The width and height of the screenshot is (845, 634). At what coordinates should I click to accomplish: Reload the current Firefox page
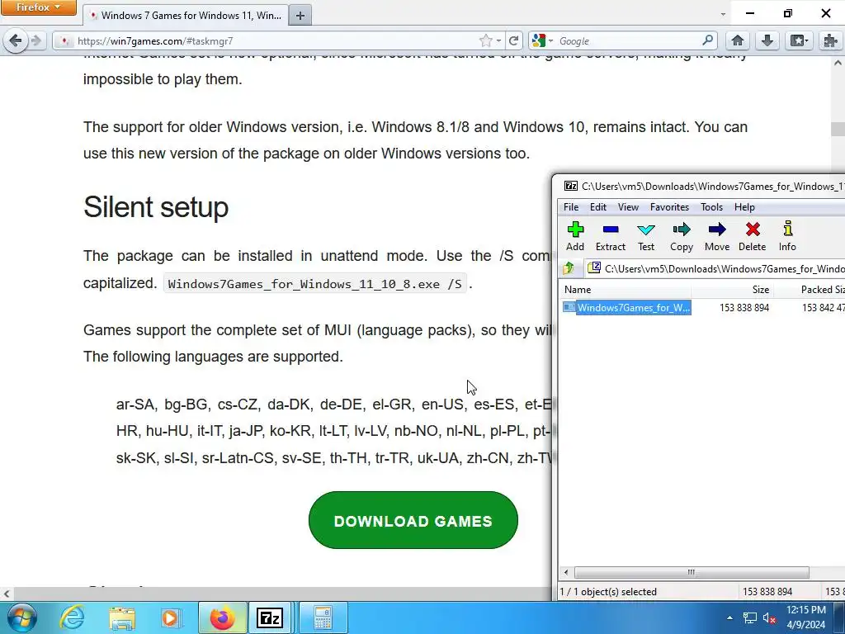514,40
